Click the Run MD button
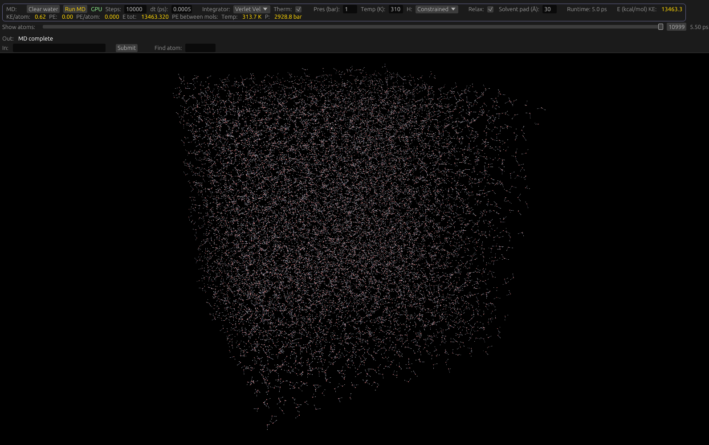 (x=75, y=9)
